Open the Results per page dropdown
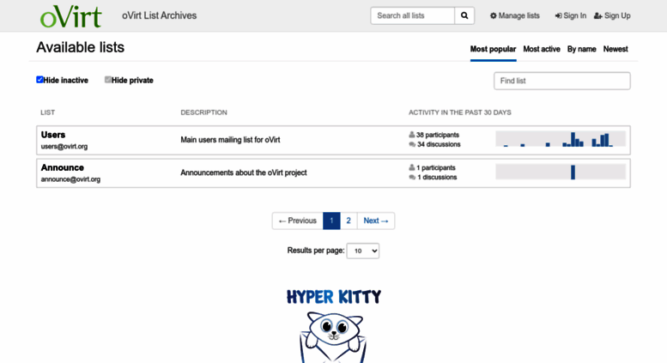 pyautogui.click(x=363, y=251)
